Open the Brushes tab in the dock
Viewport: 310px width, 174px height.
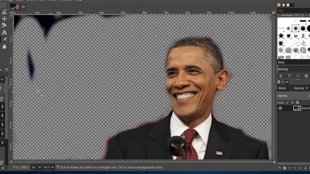point(279,5)
